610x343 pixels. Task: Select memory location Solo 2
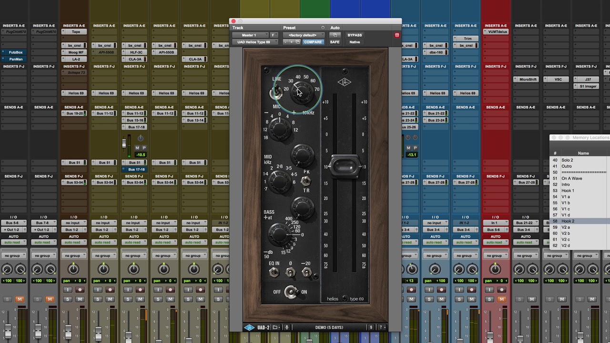coord(567,160)
